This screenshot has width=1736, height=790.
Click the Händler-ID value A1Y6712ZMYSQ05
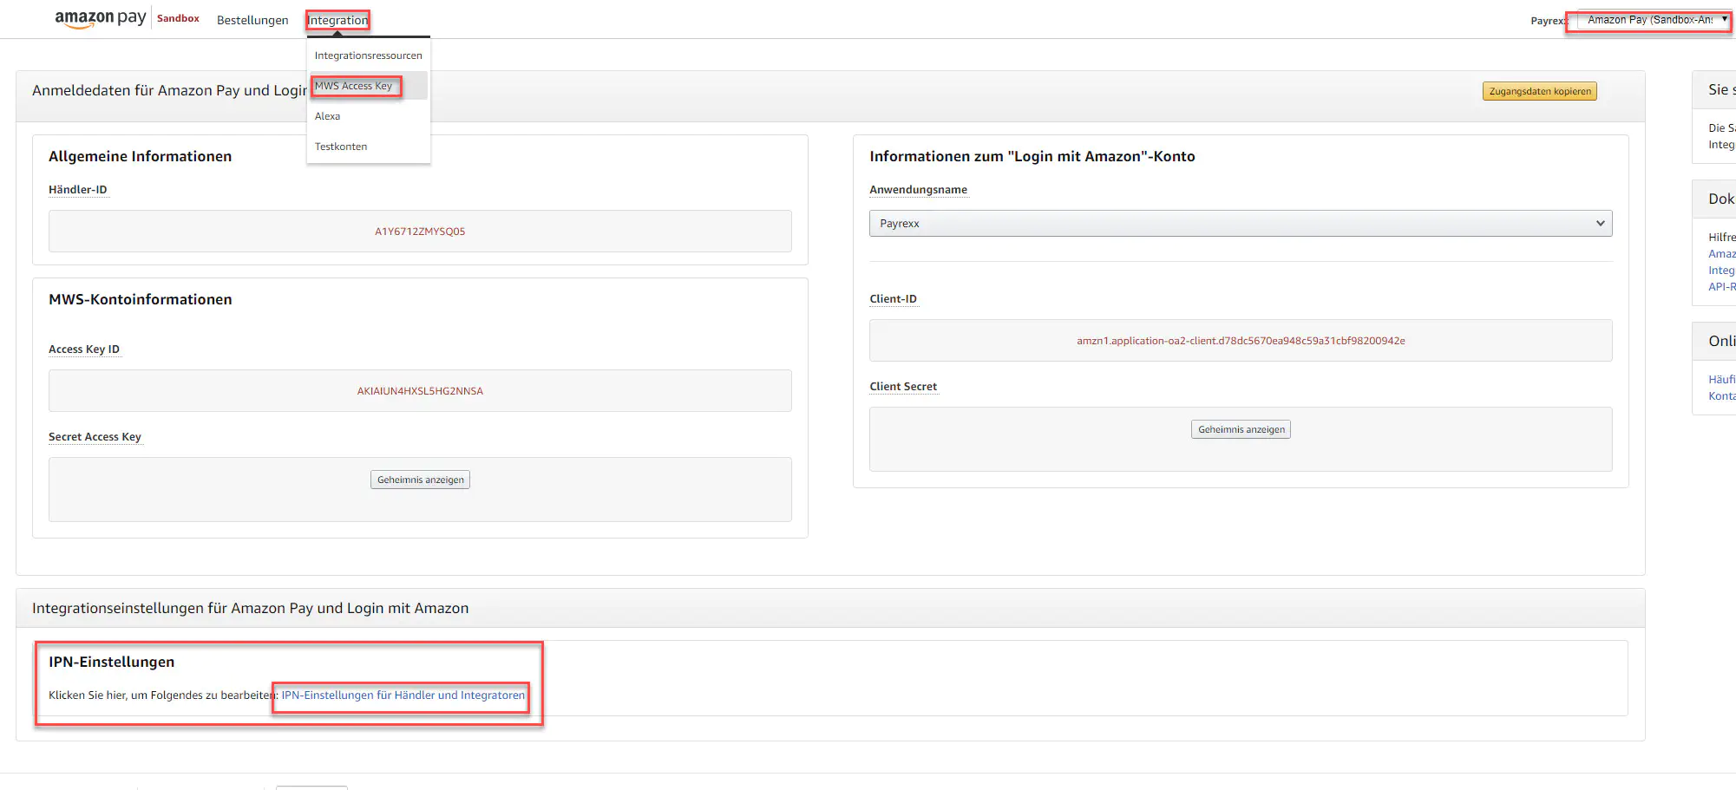click(x=420, y=232)
